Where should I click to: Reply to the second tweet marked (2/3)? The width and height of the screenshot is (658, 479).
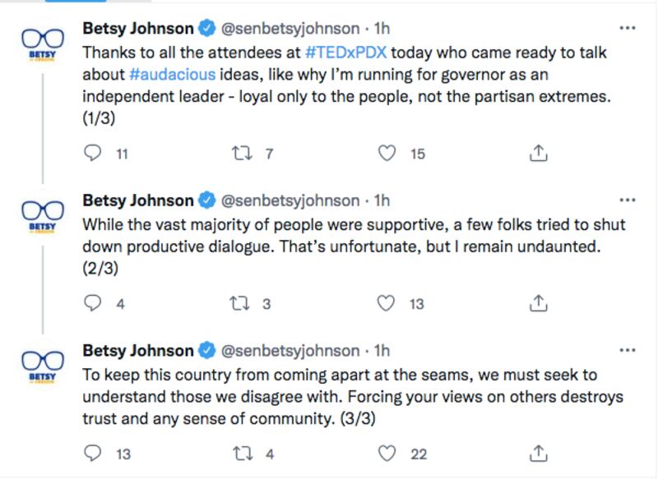point(93,303)
